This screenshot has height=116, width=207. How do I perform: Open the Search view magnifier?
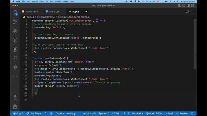coord(15,58)
